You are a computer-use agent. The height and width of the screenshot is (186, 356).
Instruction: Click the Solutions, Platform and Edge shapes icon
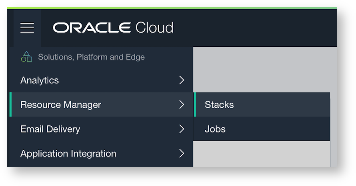tap(26, 57)
